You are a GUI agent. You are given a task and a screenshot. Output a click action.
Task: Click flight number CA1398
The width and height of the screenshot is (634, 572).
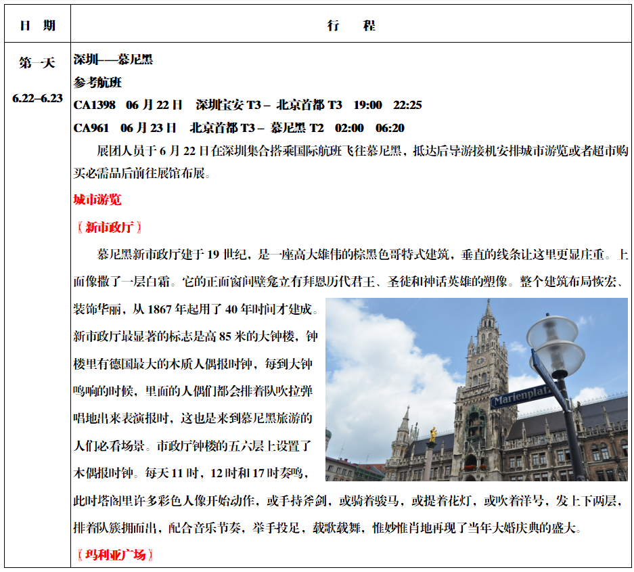point(94,105)
